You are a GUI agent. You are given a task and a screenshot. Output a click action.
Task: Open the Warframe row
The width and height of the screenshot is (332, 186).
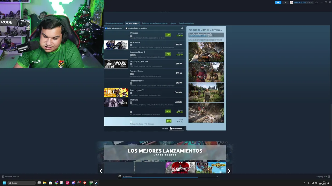coord(145,102)
